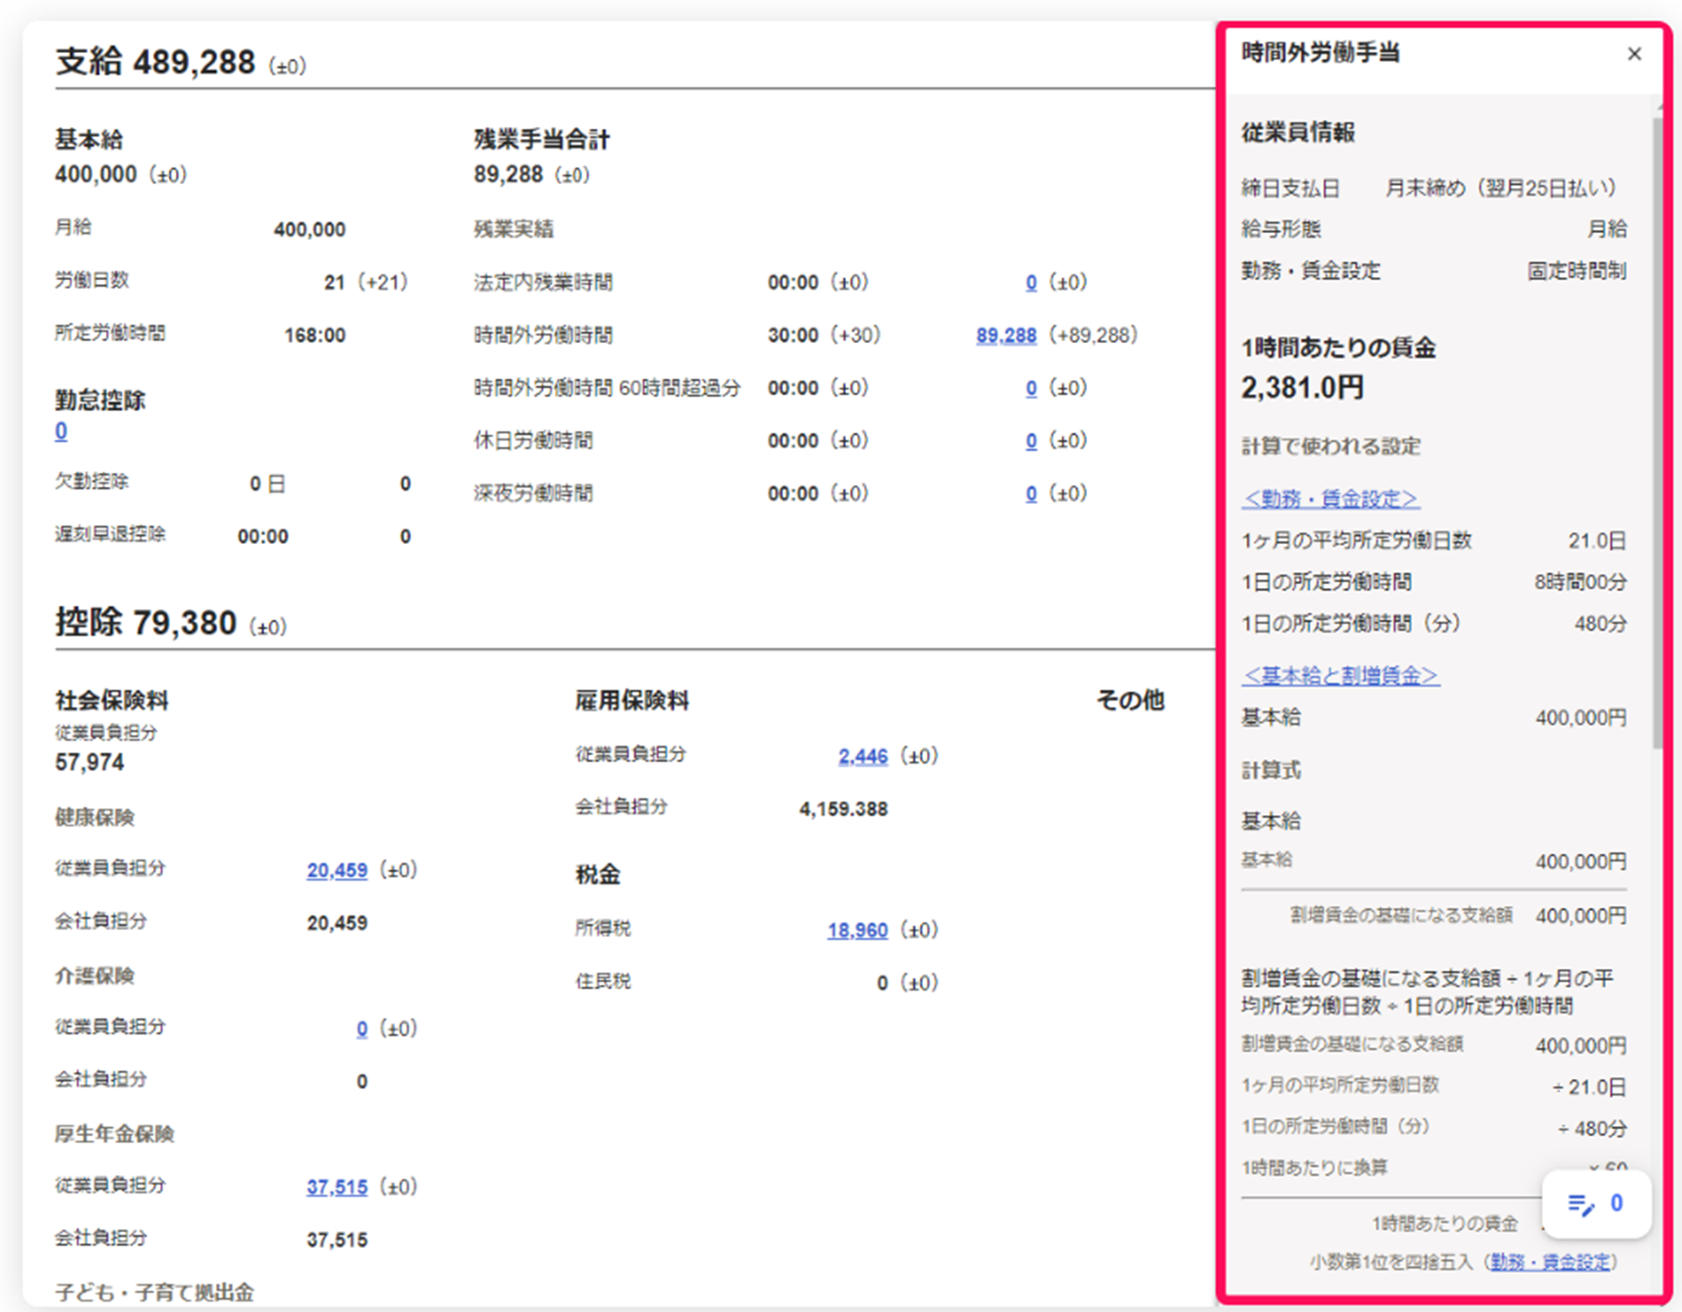Click 休日労働時間 amount 0 link
The height and width of the screenshot is (1312, 1682).
click(1031, 442)
